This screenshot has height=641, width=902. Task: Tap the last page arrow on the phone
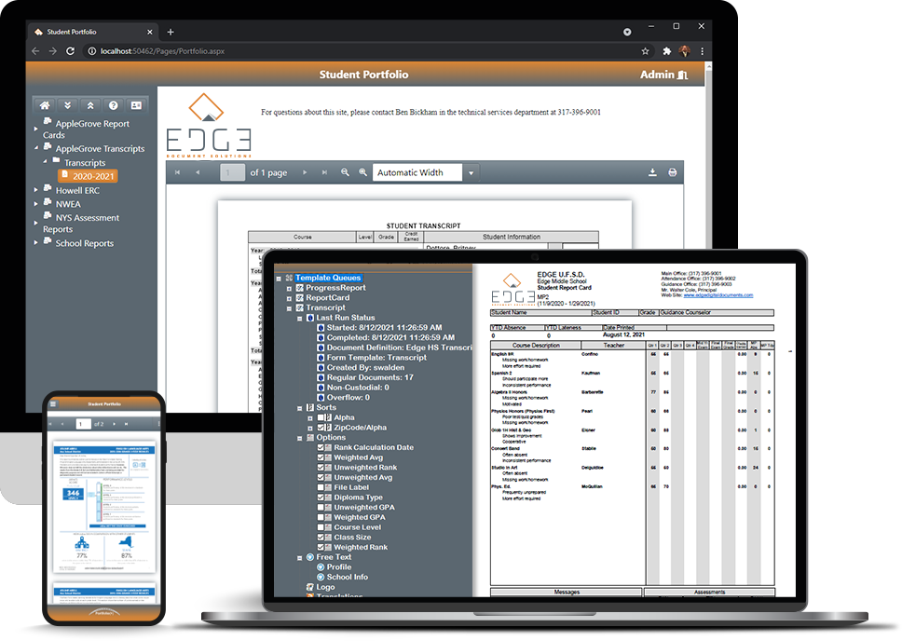click(126, 424)
